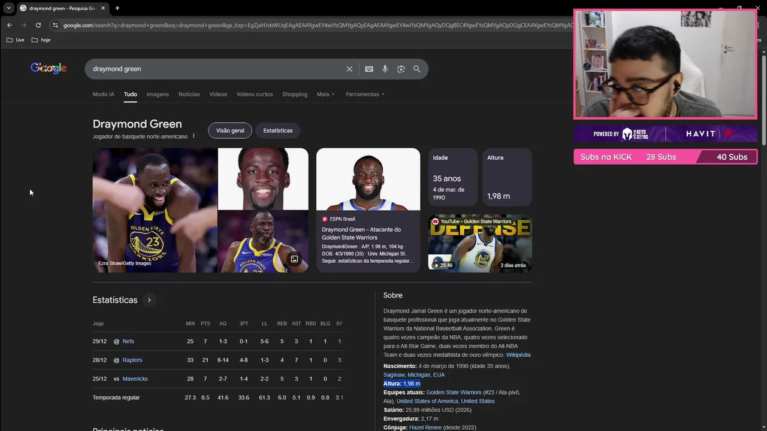The image size is (767, 431).
Task: Open the United States of America link
Action: point(427,401)
